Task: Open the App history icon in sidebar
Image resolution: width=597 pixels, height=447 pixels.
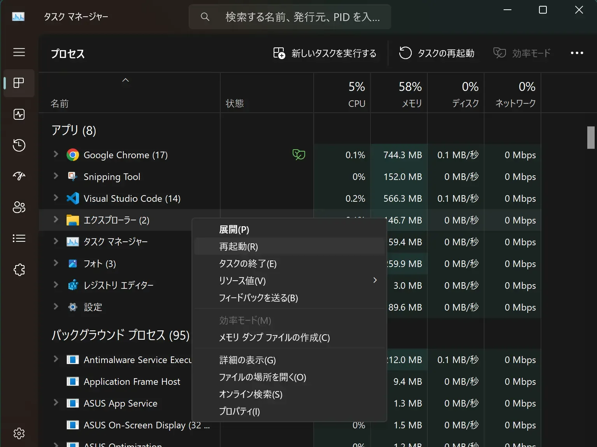Action: pyautogui.click(x=19, y=145)
